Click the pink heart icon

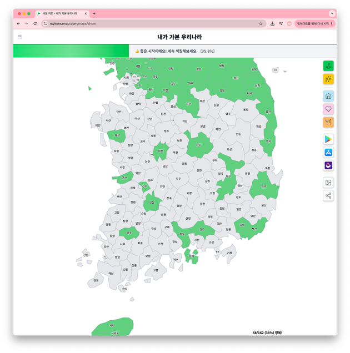tap(328, 109)
